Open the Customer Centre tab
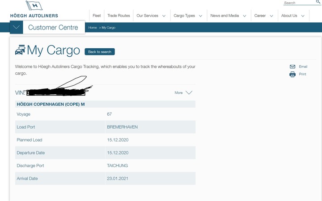 pyautogui.click(x=54, y=27)
